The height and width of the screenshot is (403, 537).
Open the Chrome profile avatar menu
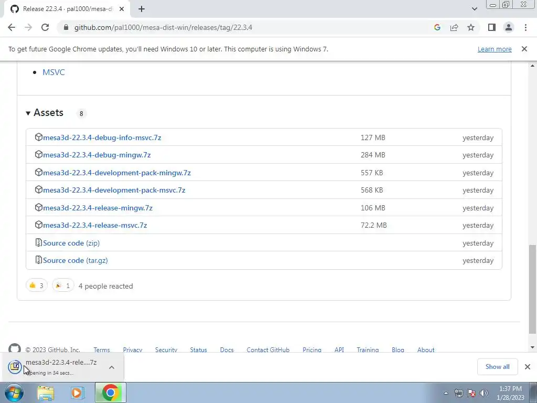[509, 27]
